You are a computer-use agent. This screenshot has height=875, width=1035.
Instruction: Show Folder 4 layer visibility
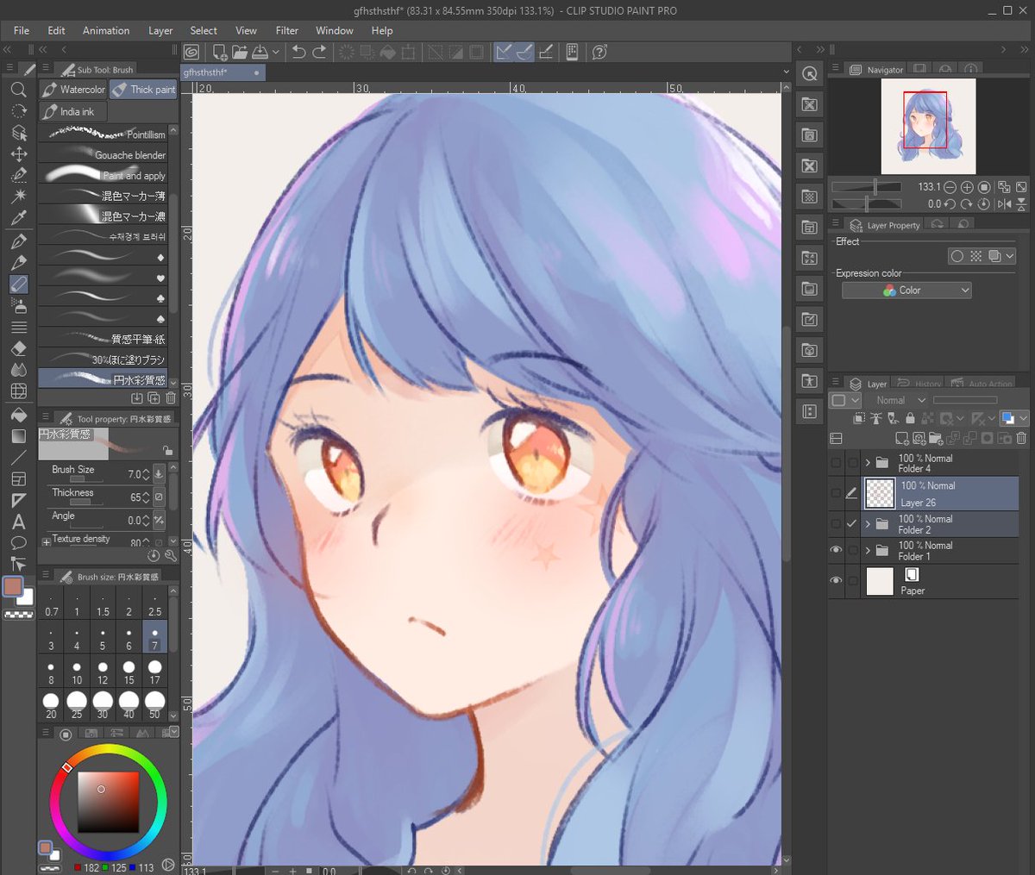(836, 464)
